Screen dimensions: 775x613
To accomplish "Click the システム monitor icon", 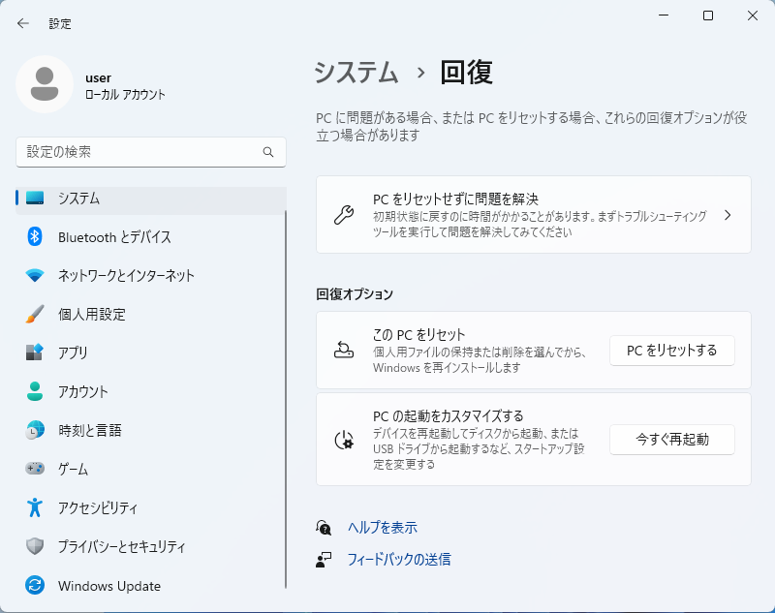I will (x=35, y=199).
